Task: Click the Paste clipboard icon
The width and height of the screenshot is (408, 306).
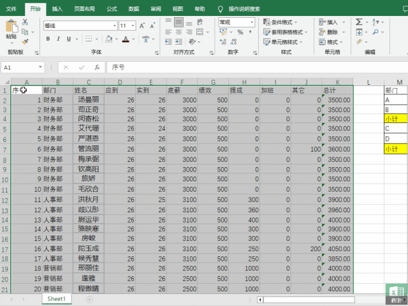Action: pyautogui.click(x=11, y=26)
